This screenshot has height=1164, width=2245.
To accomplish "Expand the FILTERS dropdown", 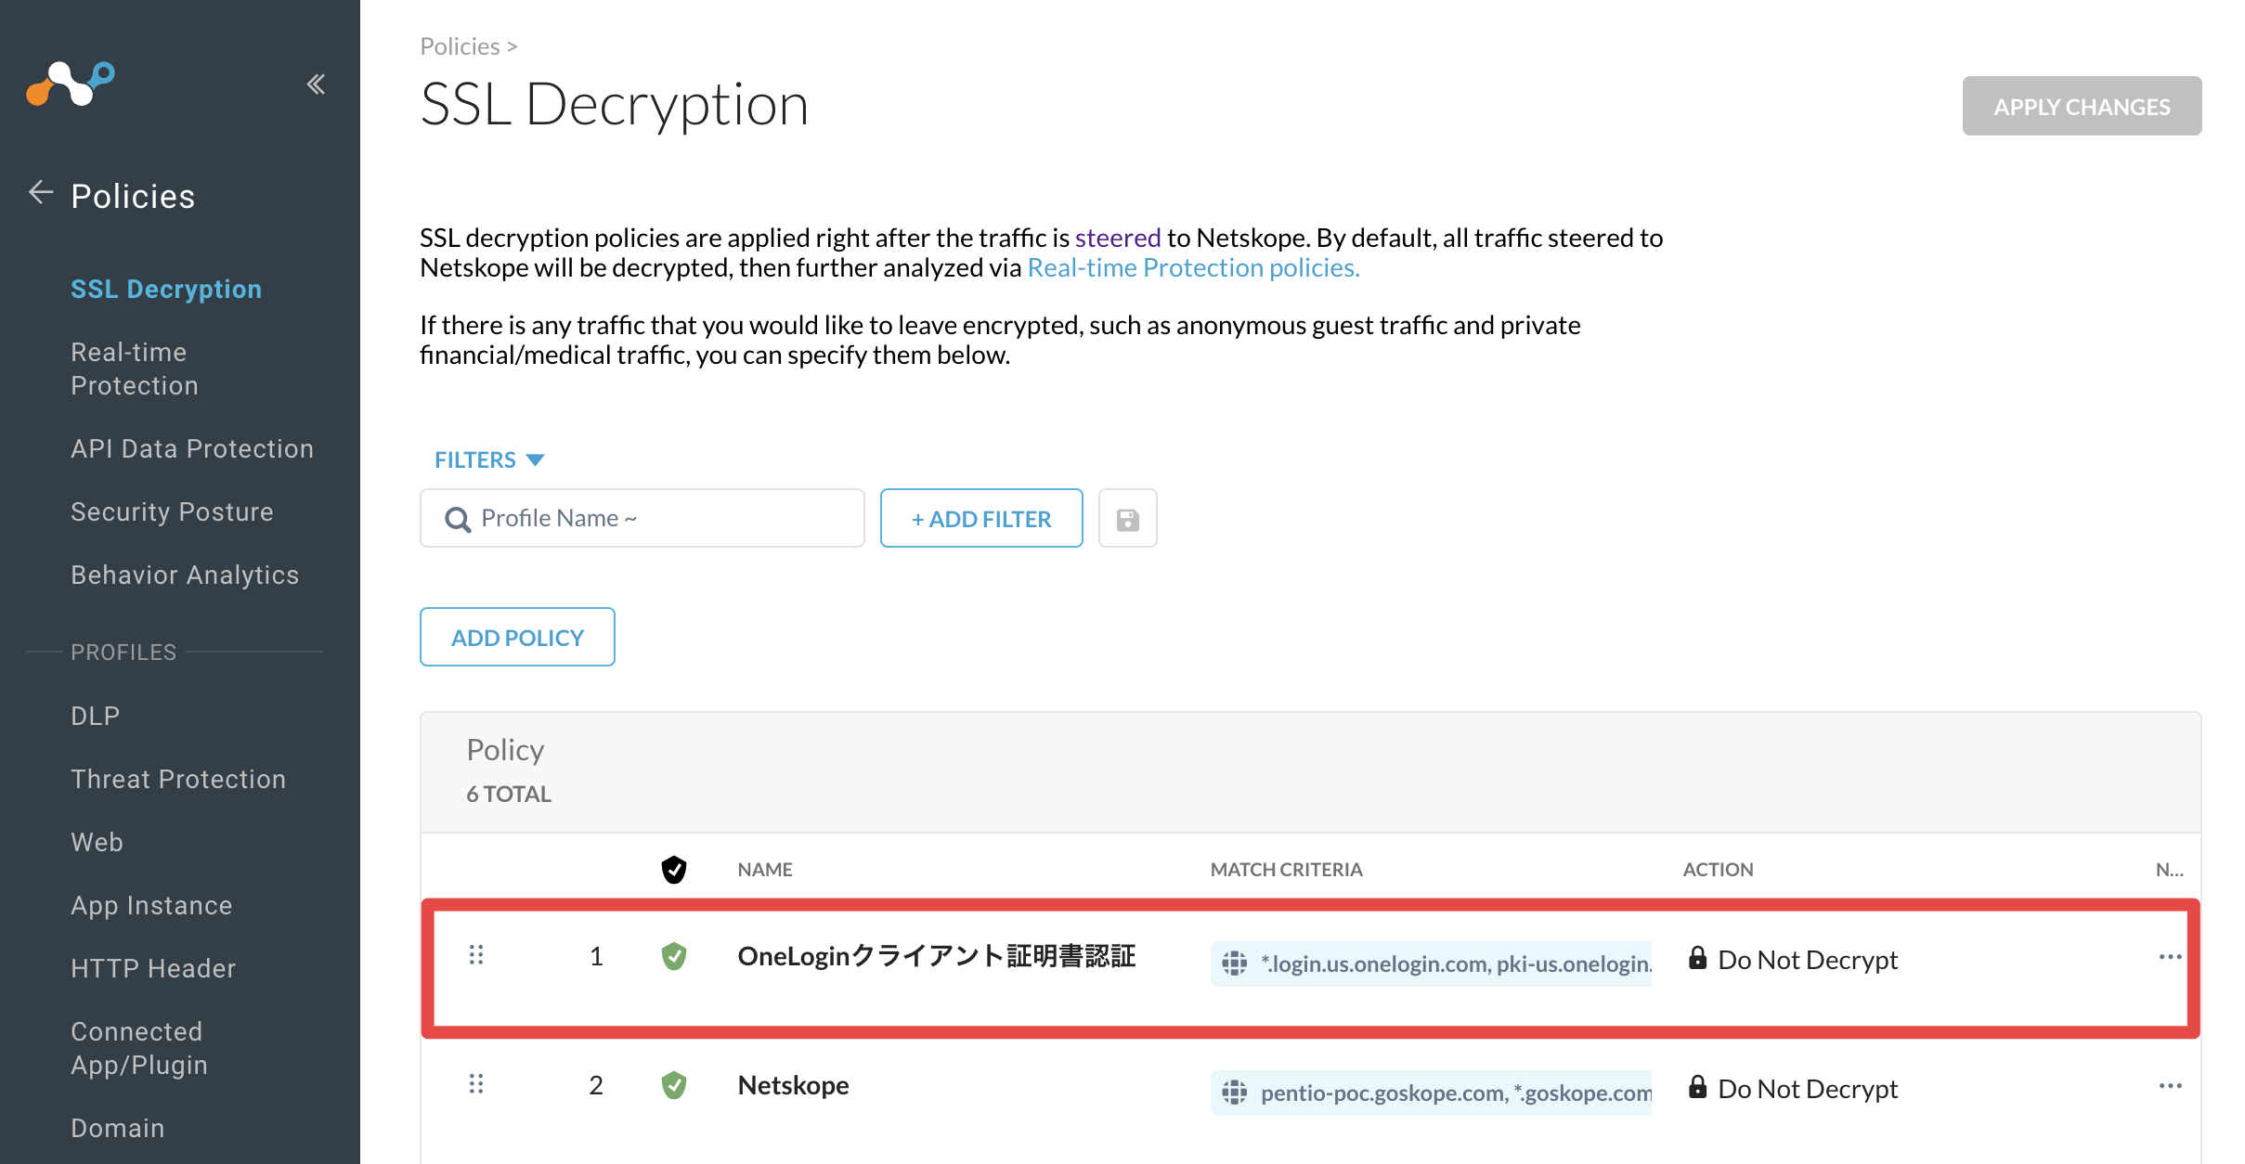I will coord(489,459).
